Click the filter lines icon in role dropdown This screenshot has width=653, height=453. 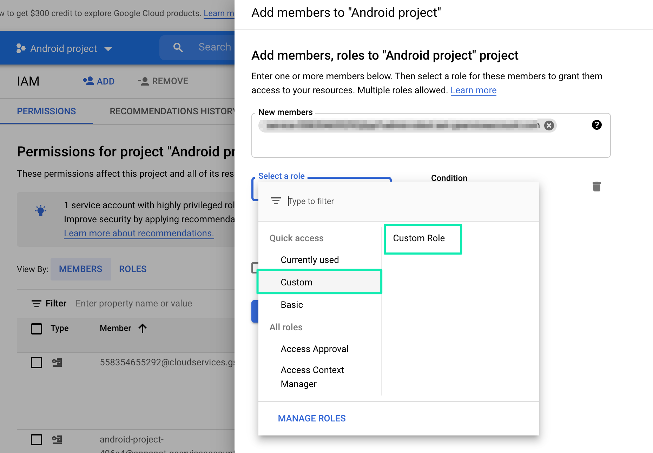[276, 201]
